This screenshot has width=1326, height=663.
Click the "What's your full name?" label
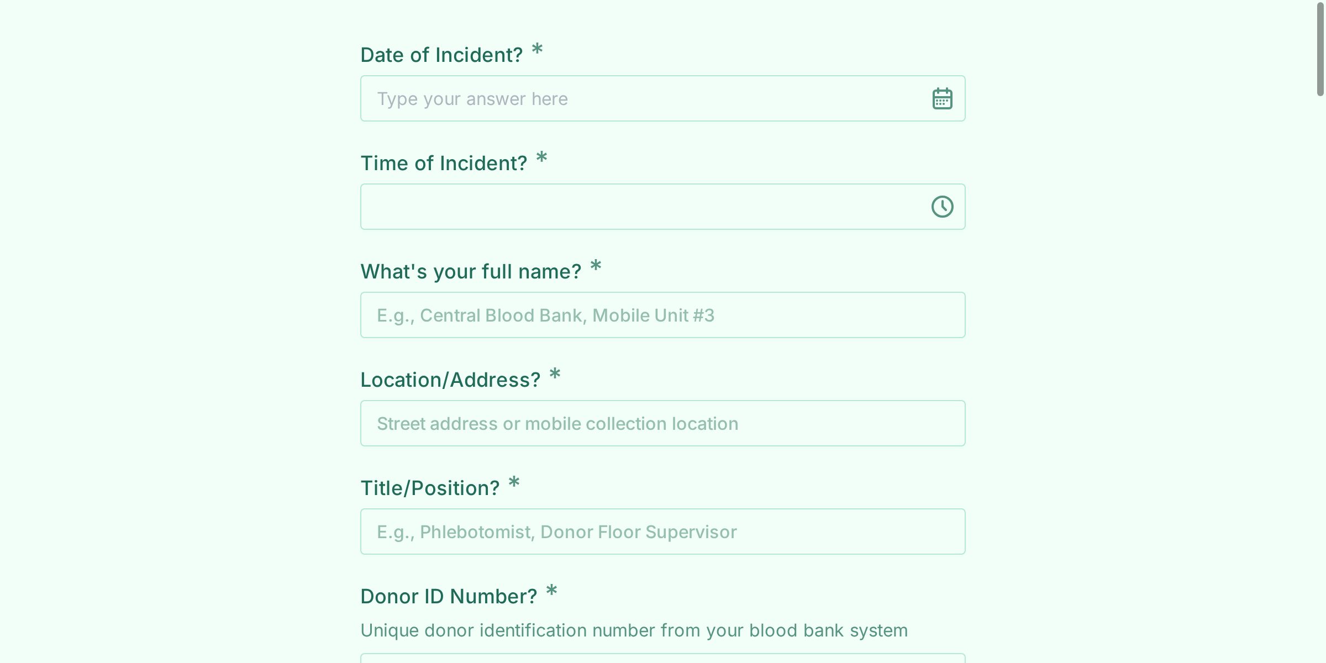(470, 272)
